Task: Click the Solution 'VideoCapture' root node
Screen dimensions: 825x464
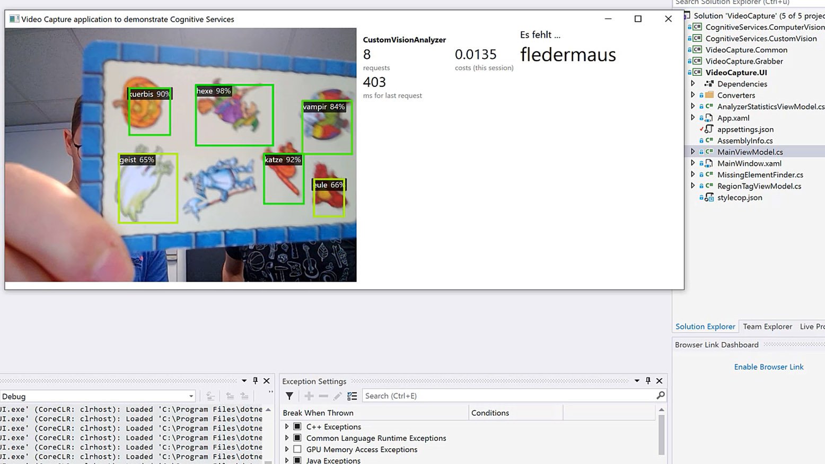Action: 759,16
